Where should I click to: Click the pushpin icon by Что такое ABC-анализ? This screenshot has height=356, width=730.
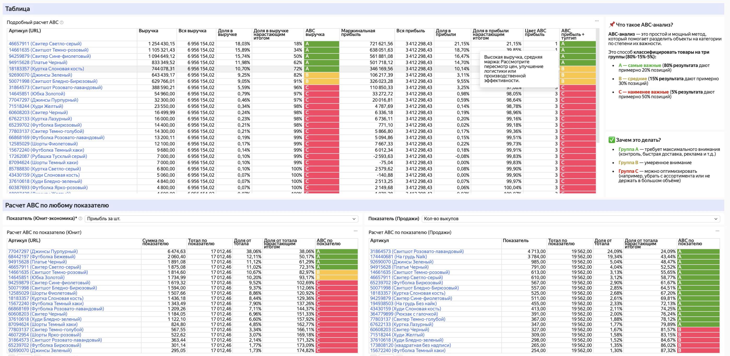[612, 24]
